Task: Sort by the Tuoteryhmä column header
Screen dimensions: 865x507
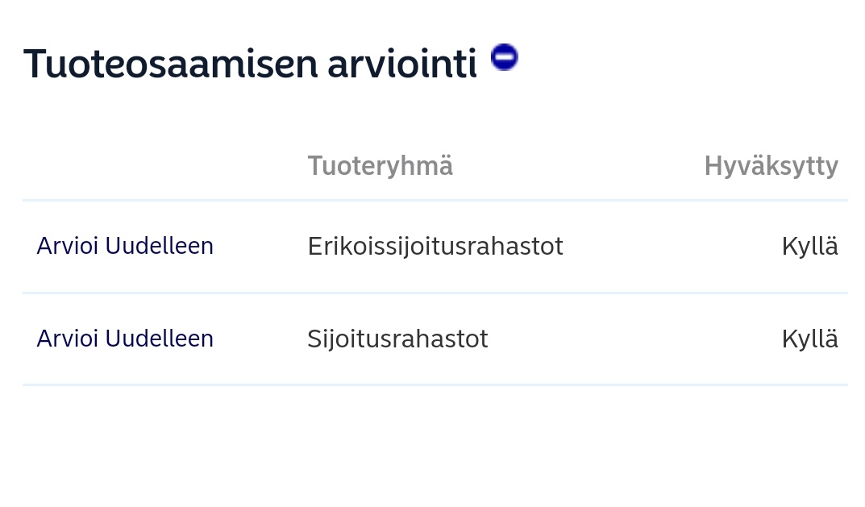Action: point(380,166)
